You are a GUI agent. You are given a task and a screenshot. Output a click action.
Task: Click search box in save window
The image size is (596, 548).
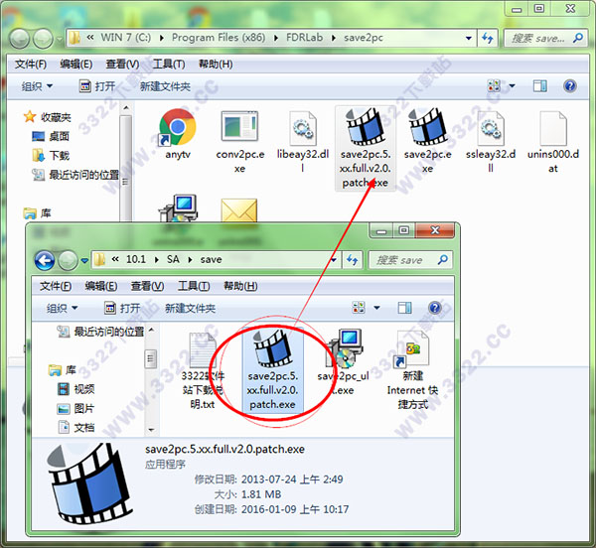click(x=410, y=260)
